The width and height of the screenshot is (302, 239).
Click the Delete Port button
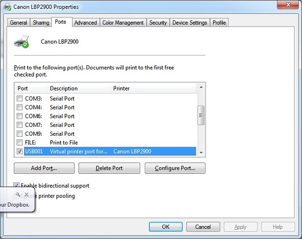click(x=109, y=168)
